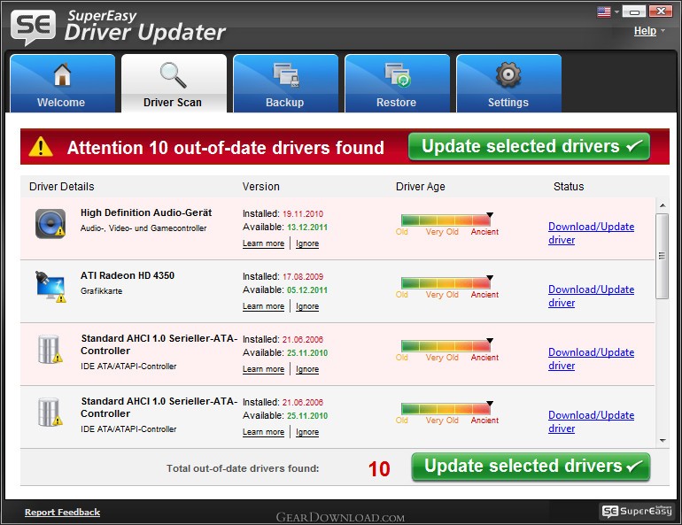The width and height of the screenshot is (682, 525).
Task: Click the speaker icon for High Definition Audio-Gerät
Action: 50,223
